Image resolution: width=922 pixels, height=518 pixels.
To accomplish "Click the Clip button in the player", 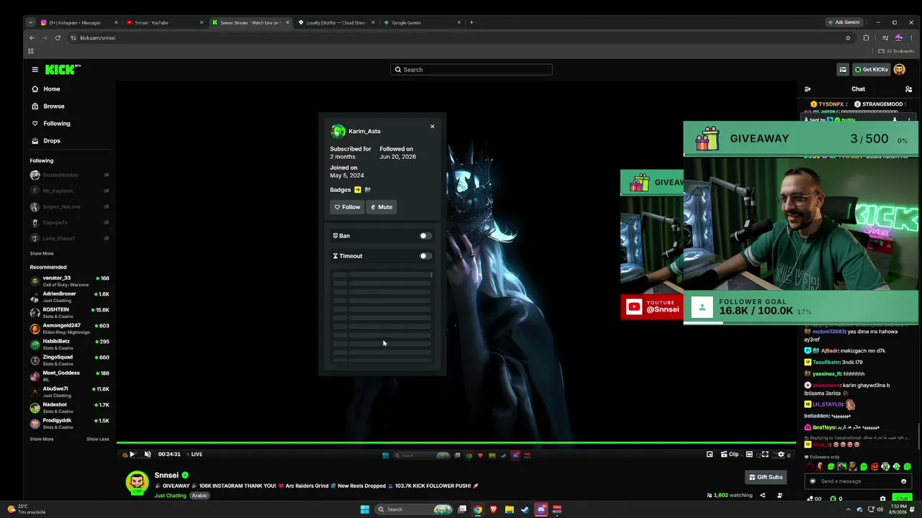I will pyautogui.click(x=730, y=455).
